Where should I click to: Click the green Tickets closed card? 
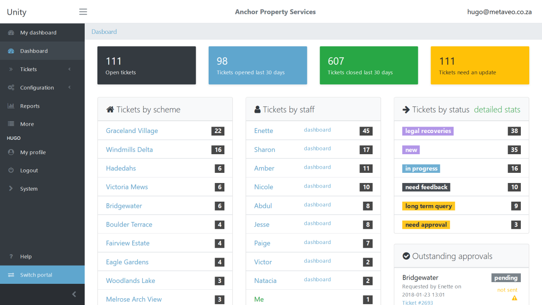[x=368, y=65]
